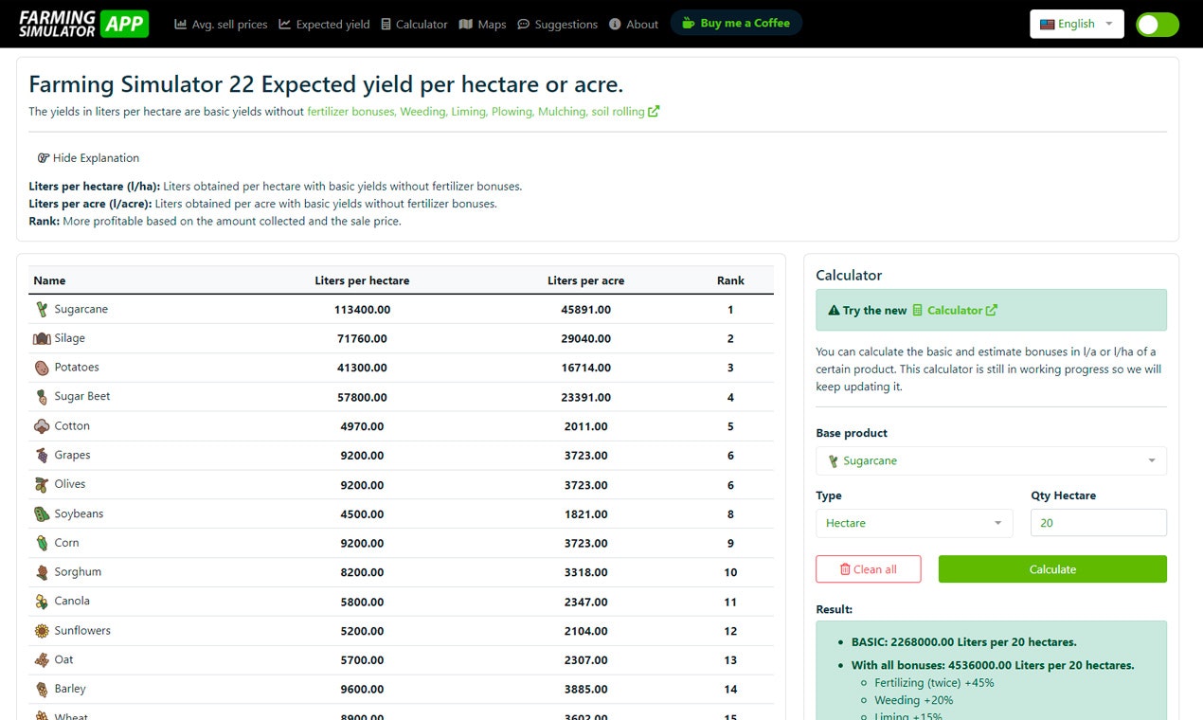Click Hide Explanation toggle link

click(88, 158)
